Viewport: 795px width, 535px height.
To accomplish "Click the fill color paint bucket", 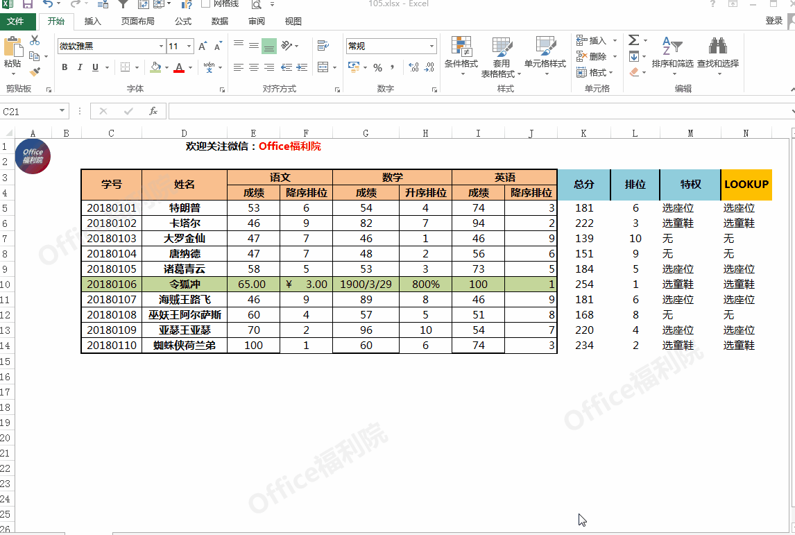I will click(156, 67).
